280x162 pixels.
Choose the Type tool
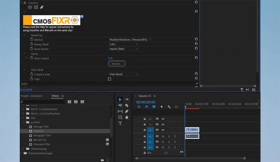point(120,123)
